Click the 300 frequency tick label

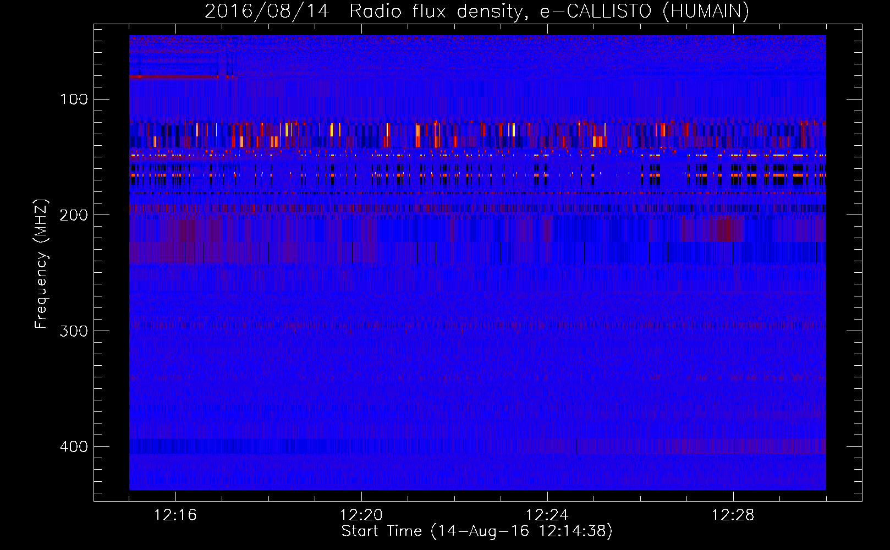coord(74,331)
